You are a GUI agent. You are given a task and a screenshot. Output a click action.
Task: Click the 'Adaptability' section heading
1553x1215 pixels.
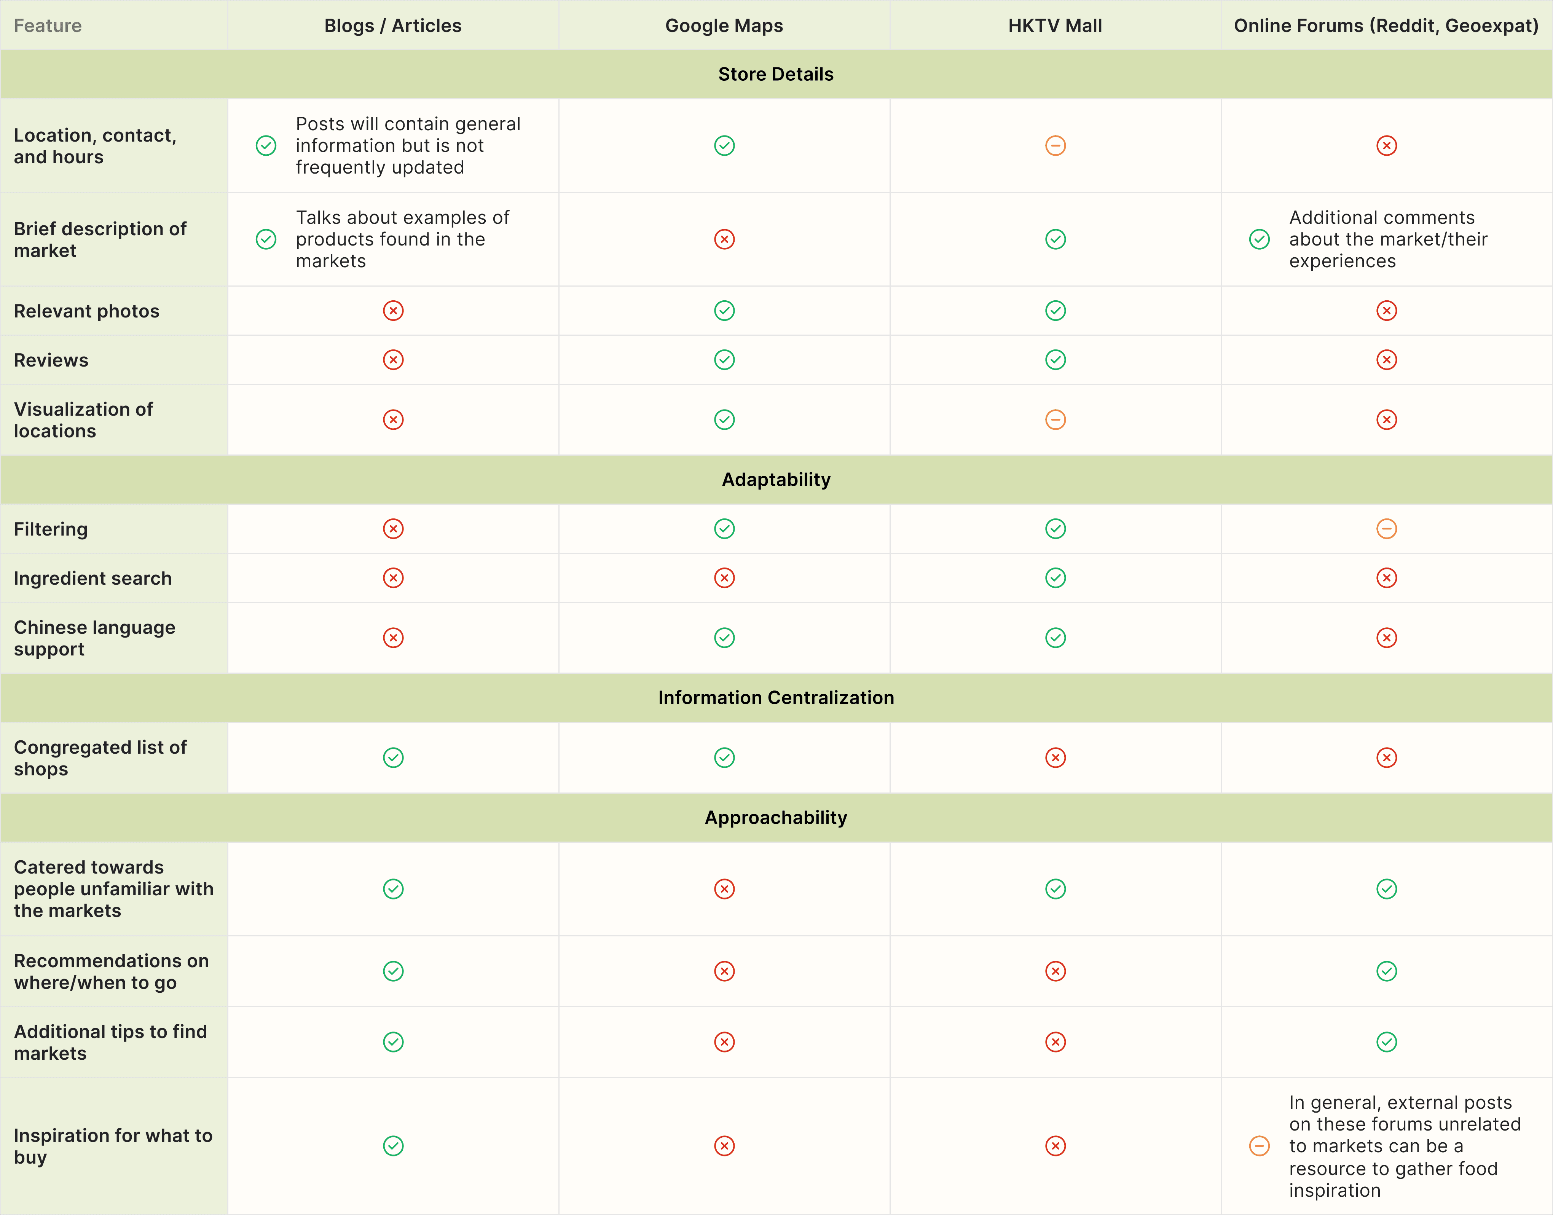[776, 480]
